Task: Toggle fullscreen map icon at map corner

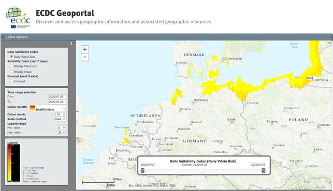Action: click(330, 42)
